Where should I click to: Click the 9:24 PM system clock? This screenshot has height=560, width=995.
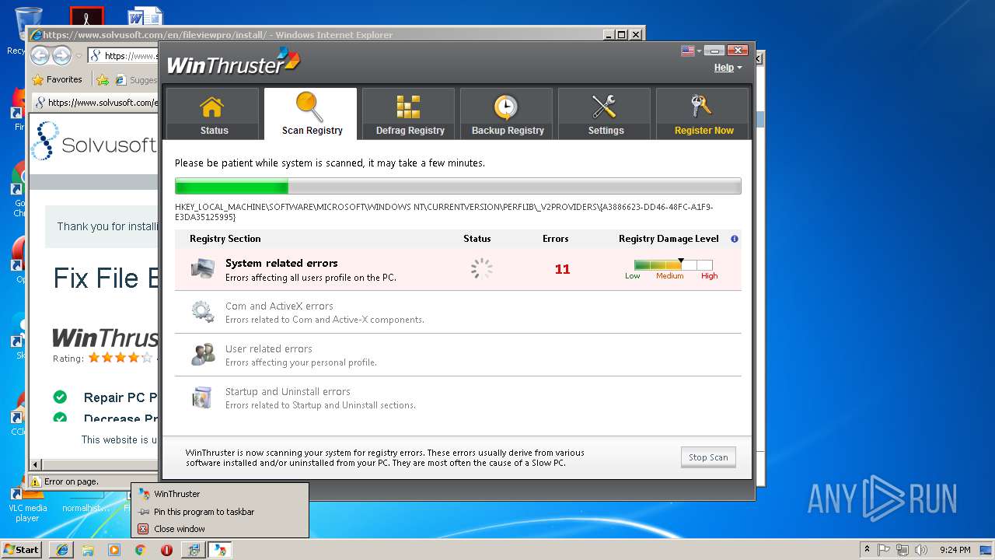point(955,550)
